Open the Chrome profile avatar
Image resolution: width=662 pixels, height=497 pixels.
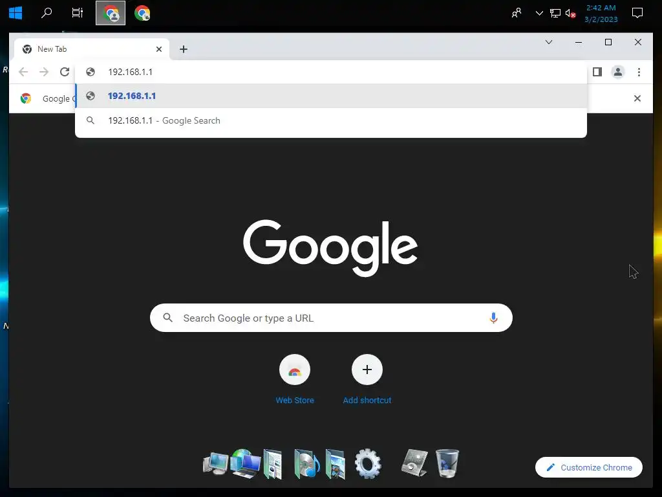(617, 72)
